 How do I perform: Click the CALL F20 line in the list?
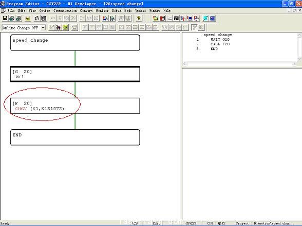(x=220, y=44)
